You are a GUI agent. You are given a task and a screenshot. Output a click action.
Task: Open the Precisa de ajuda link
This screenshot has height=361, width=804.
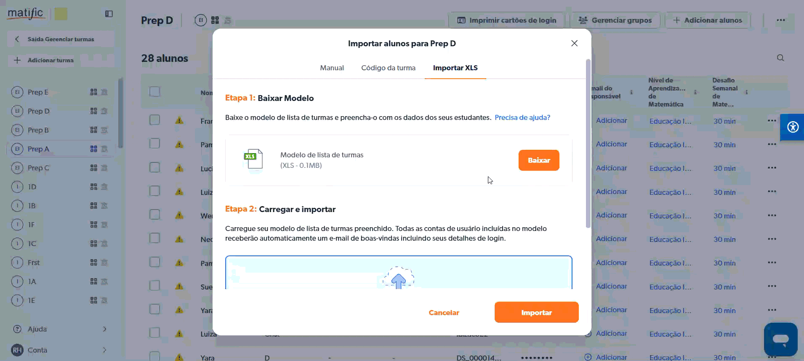click(x=522, y=117)
